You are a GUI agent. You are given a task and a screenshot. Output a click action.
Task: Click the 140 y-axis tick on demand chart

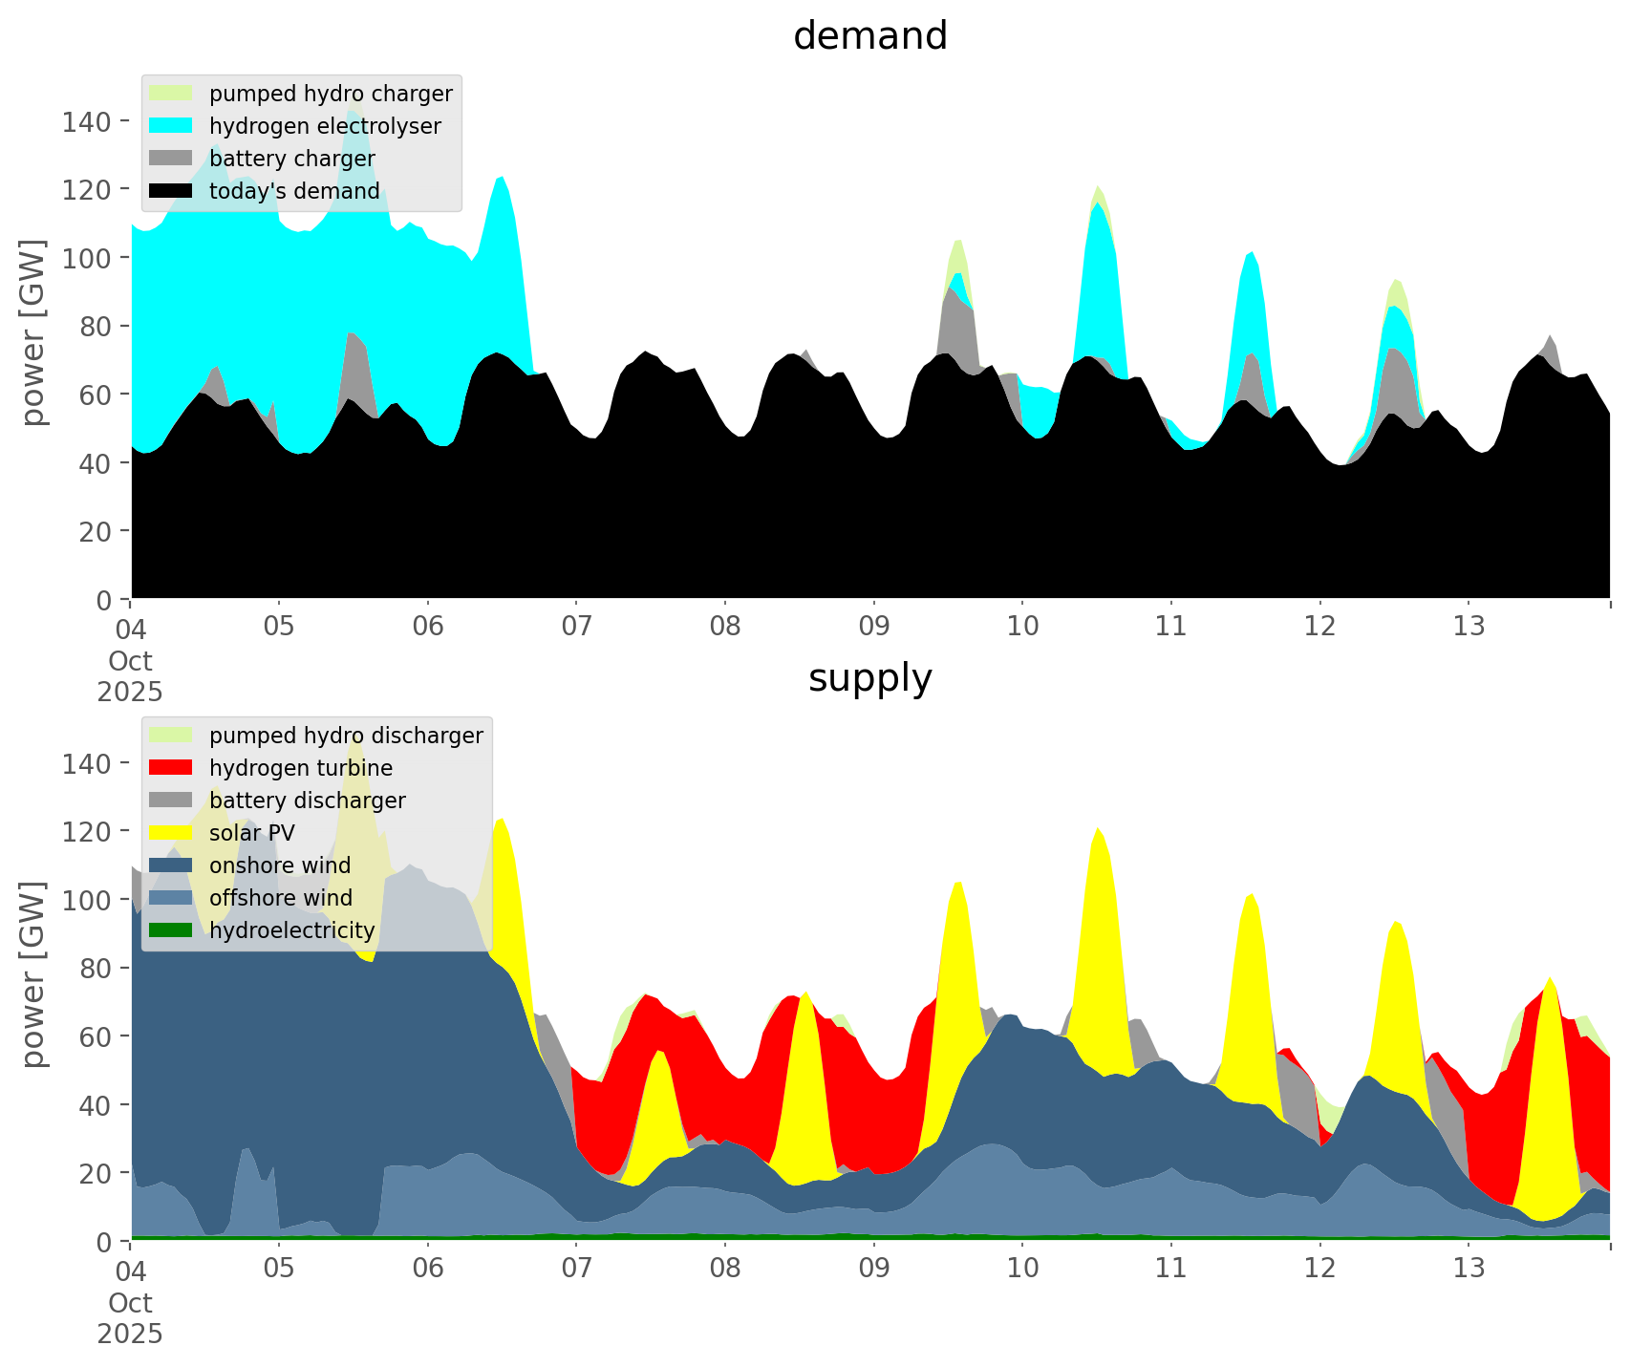[x=86, y=121]
